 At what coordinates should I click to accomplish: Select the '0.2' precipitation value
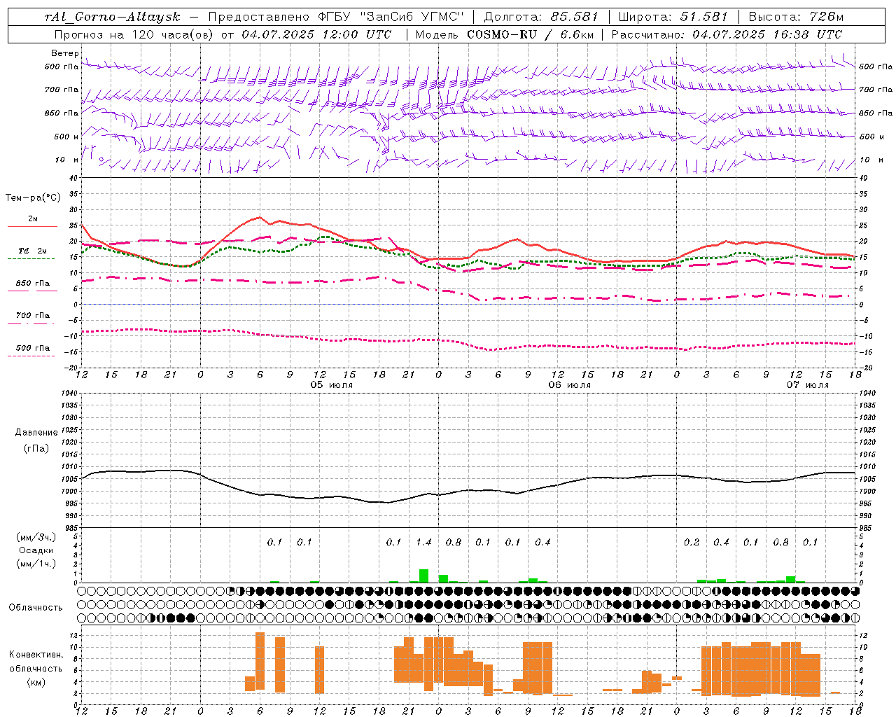coord(692,542)
